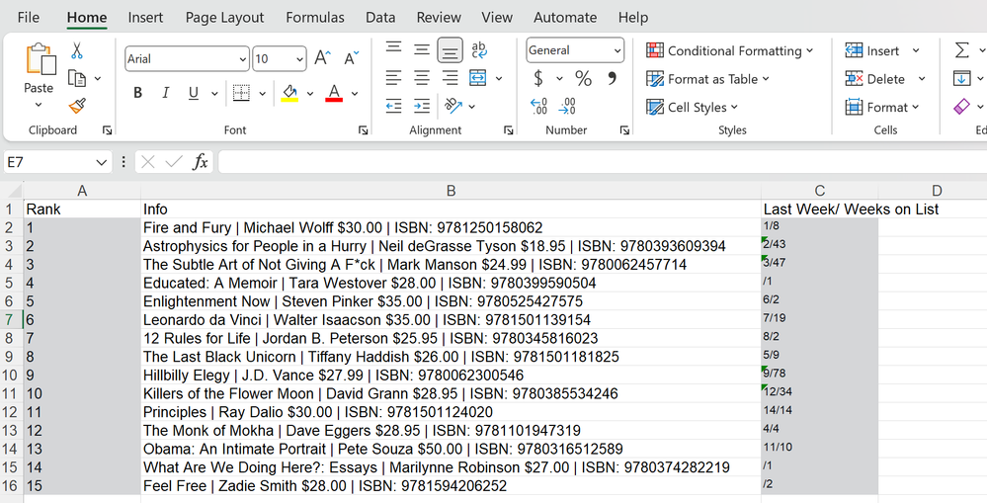Open the Number dialog launcher
Screen dimensions: 987x503
pos(624,130)
